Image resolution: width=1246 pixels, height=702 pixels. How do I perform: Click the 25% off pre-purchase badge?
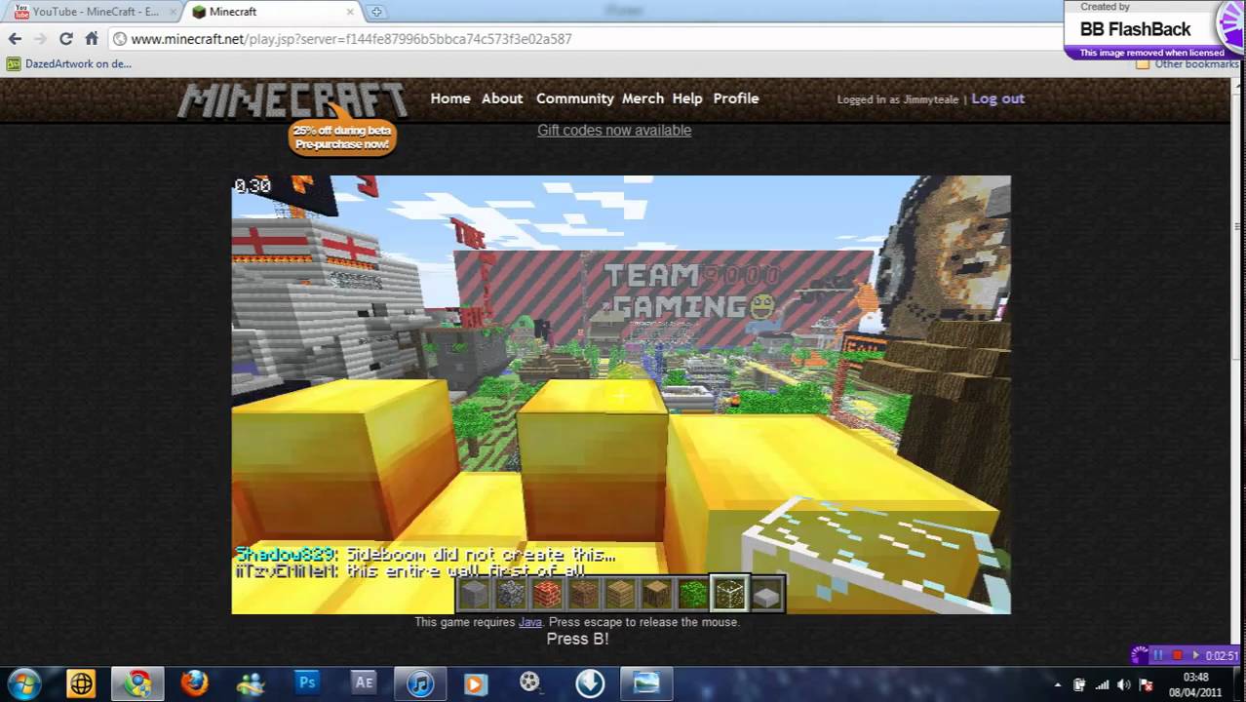click(342, 137)
